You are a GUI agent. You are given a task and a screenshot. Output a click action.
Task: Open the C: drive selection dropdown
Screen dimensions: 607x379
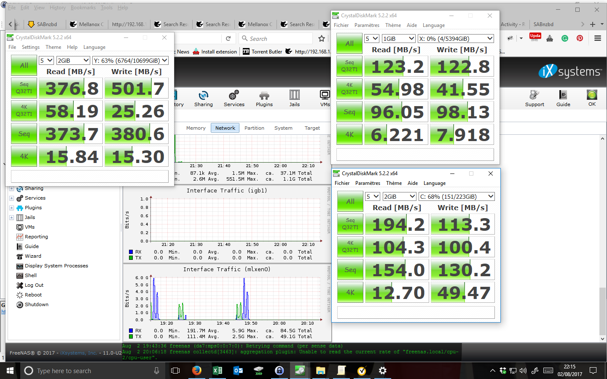456,197
